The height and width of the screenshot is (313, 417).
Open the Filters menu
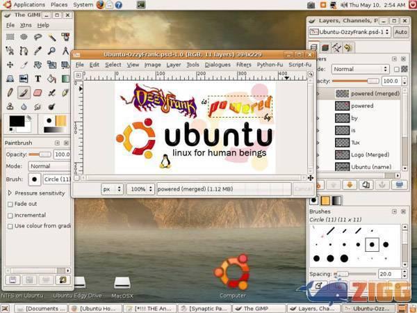pos(244,65)
